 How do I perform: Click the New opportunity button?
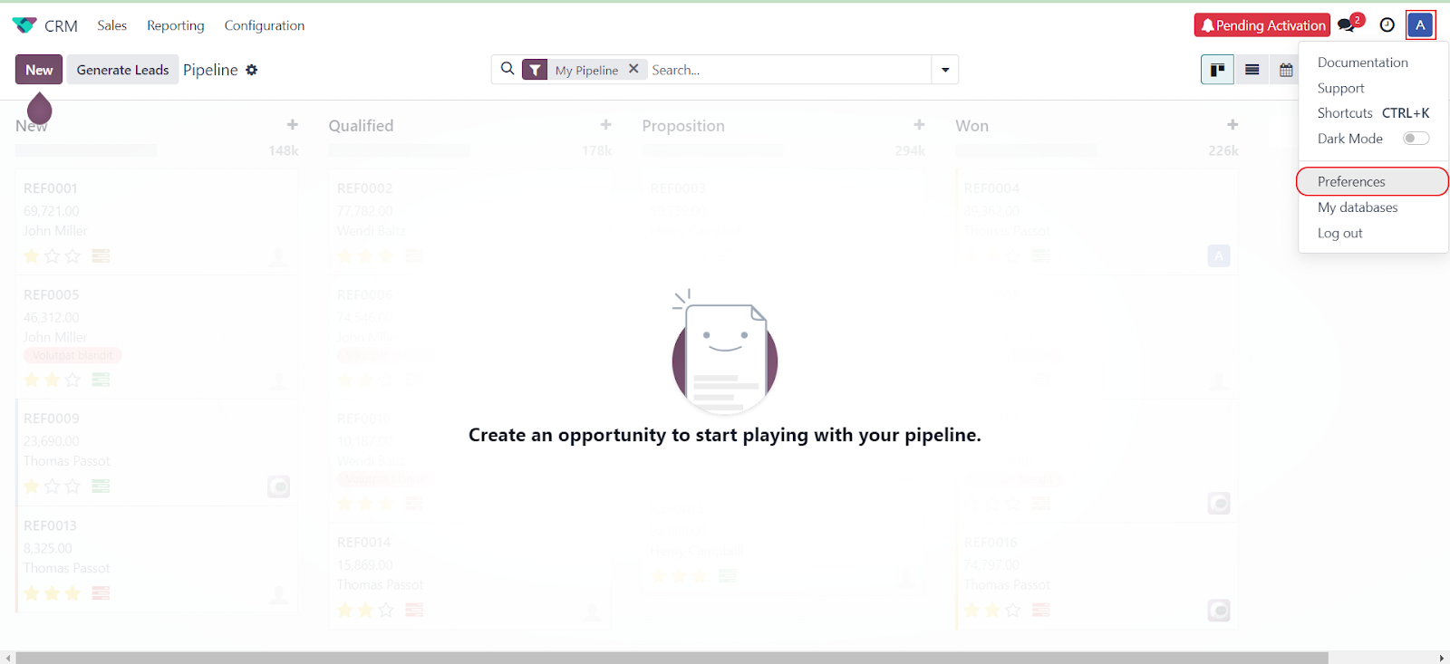39,70
